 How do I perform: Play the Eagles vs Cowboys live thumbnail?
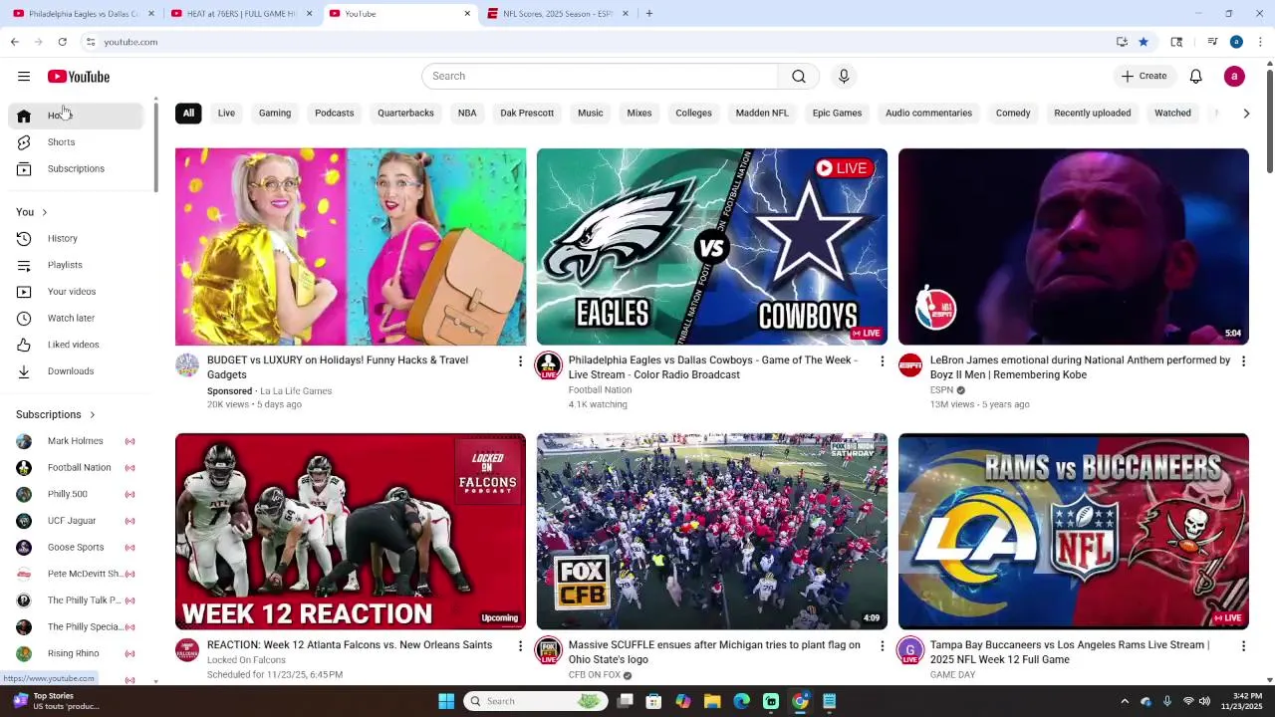pyautogui.click(x=712, y=247)
